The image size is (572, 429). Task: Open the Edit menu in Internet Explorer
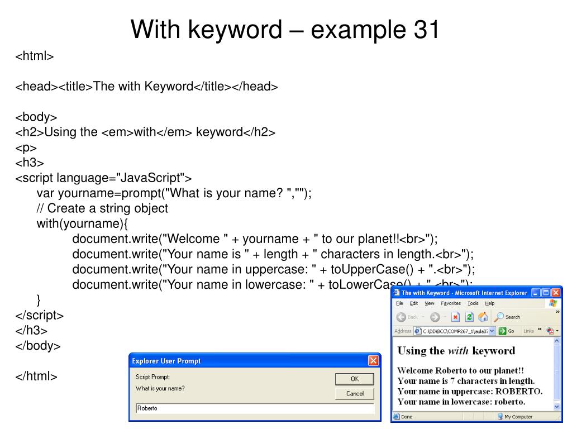click(x=414, y=303)
